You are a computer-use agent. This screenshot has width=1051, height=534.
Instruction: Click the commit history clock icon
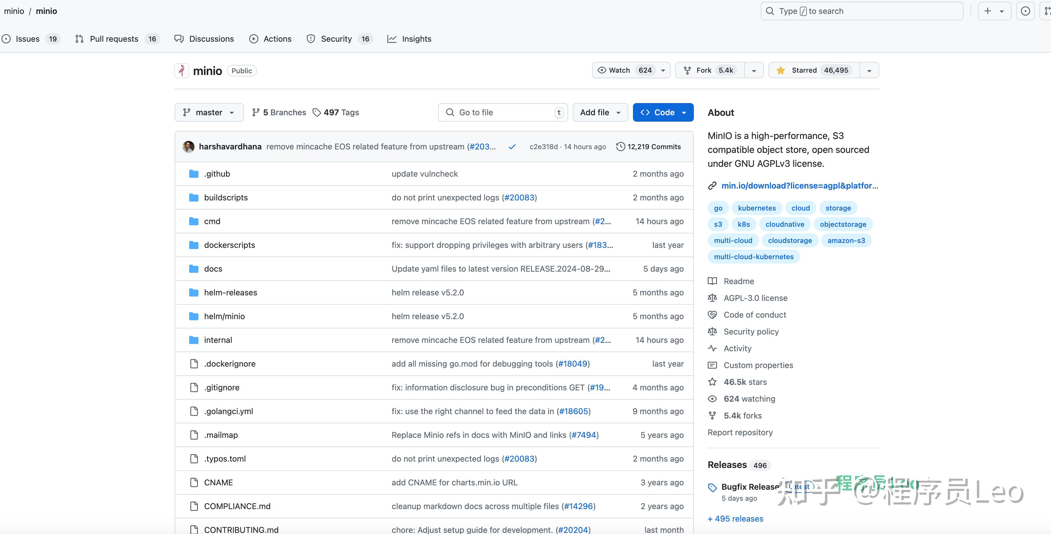click(620, 147)
